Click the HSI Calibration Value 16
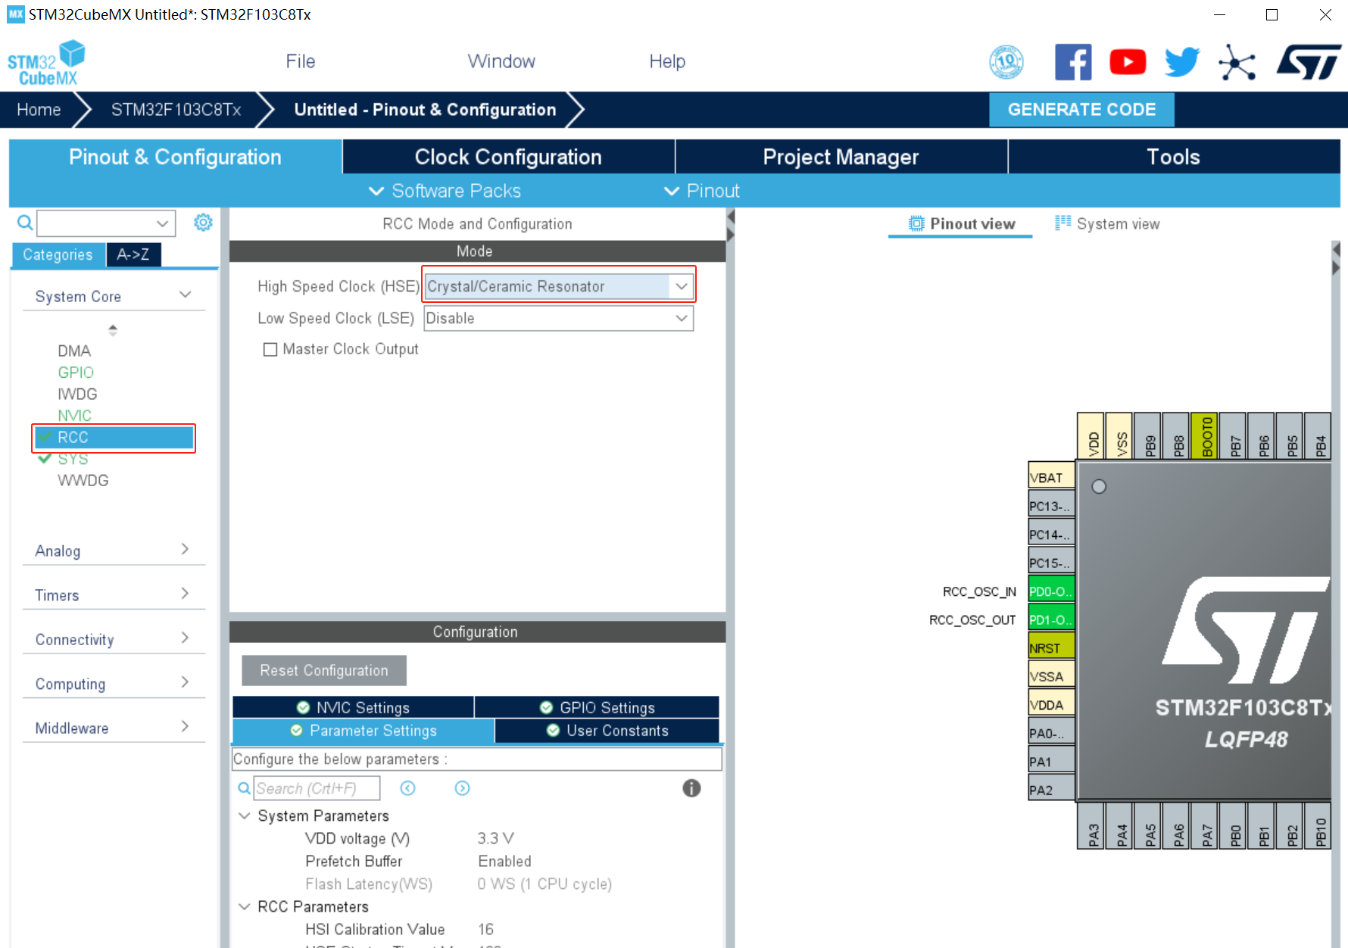Screen dimensions: 1348x948 tap(486, 929)
